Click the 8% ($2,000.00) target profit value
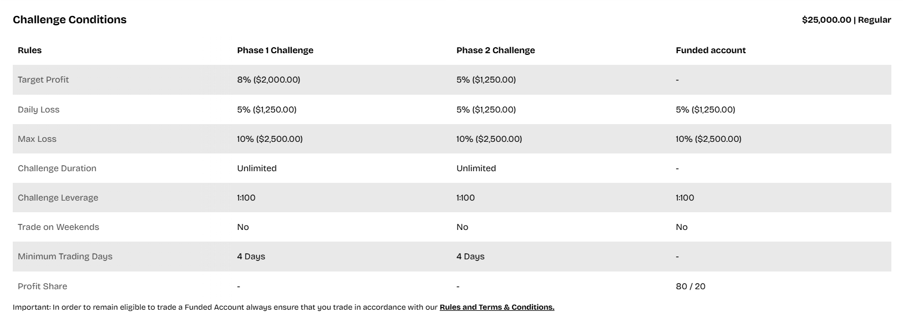Image resolution: width=903 pixels, height=328 pixels. click(x=268, y=80)
